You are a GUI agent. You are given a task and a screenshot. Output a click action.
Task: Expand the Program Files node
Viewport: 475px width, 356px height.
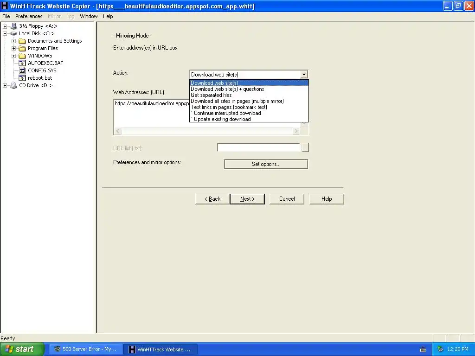pos(13,48)
